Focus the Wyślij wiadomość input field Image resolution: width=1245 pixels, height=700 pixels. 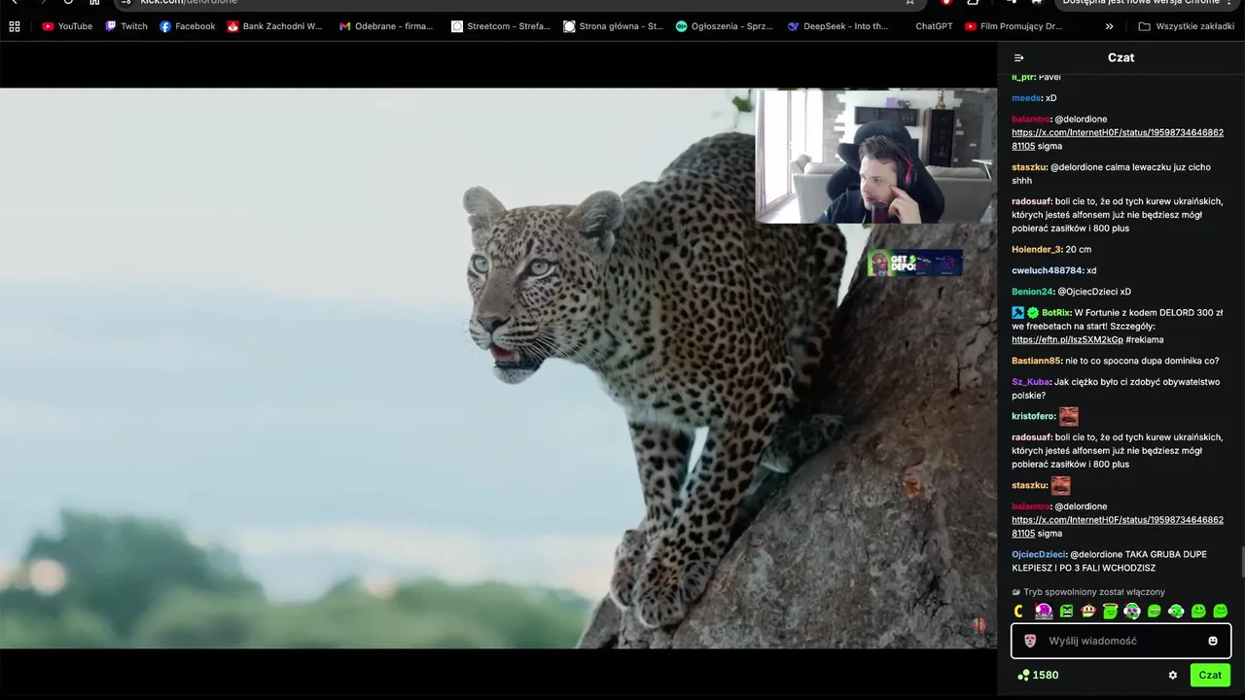[x=1120, y=641]
